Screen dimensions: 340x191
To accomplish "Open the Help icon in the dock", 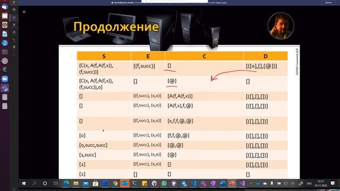I will tap(5, 43).
